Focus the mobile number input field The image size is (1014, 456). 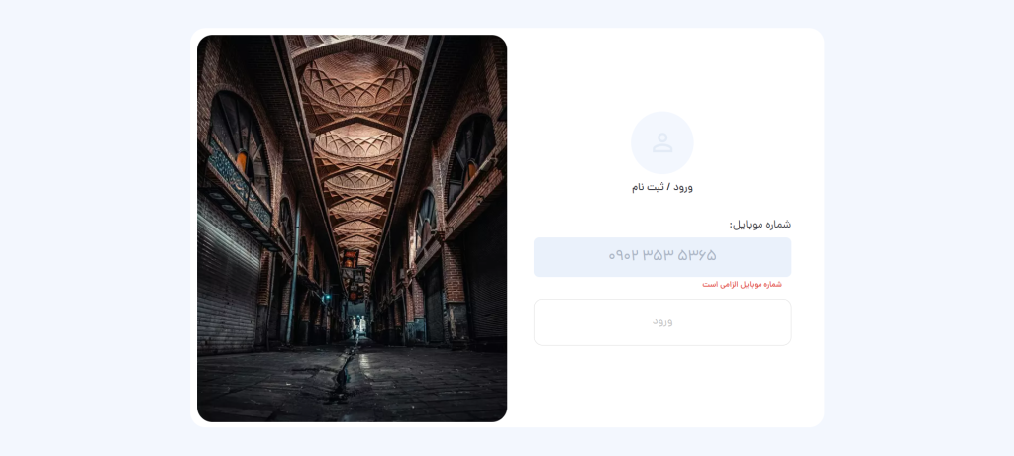pyautogui.click(x=662, y=257)
